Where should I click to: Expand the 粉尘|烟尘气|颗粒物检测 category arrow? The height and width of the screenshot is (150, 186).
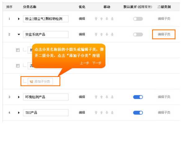19,19
